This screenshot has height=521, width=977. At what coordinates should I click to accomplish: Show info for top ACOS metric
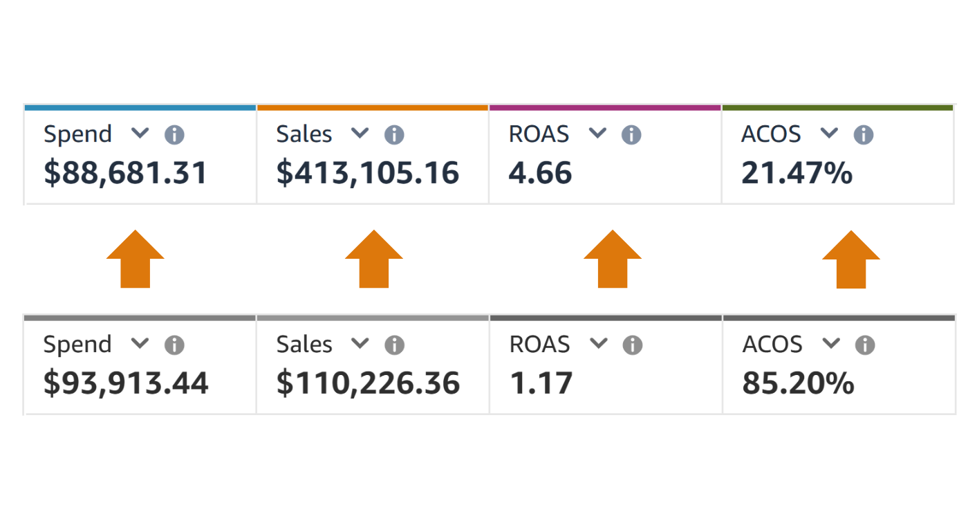tap(863, 134)
